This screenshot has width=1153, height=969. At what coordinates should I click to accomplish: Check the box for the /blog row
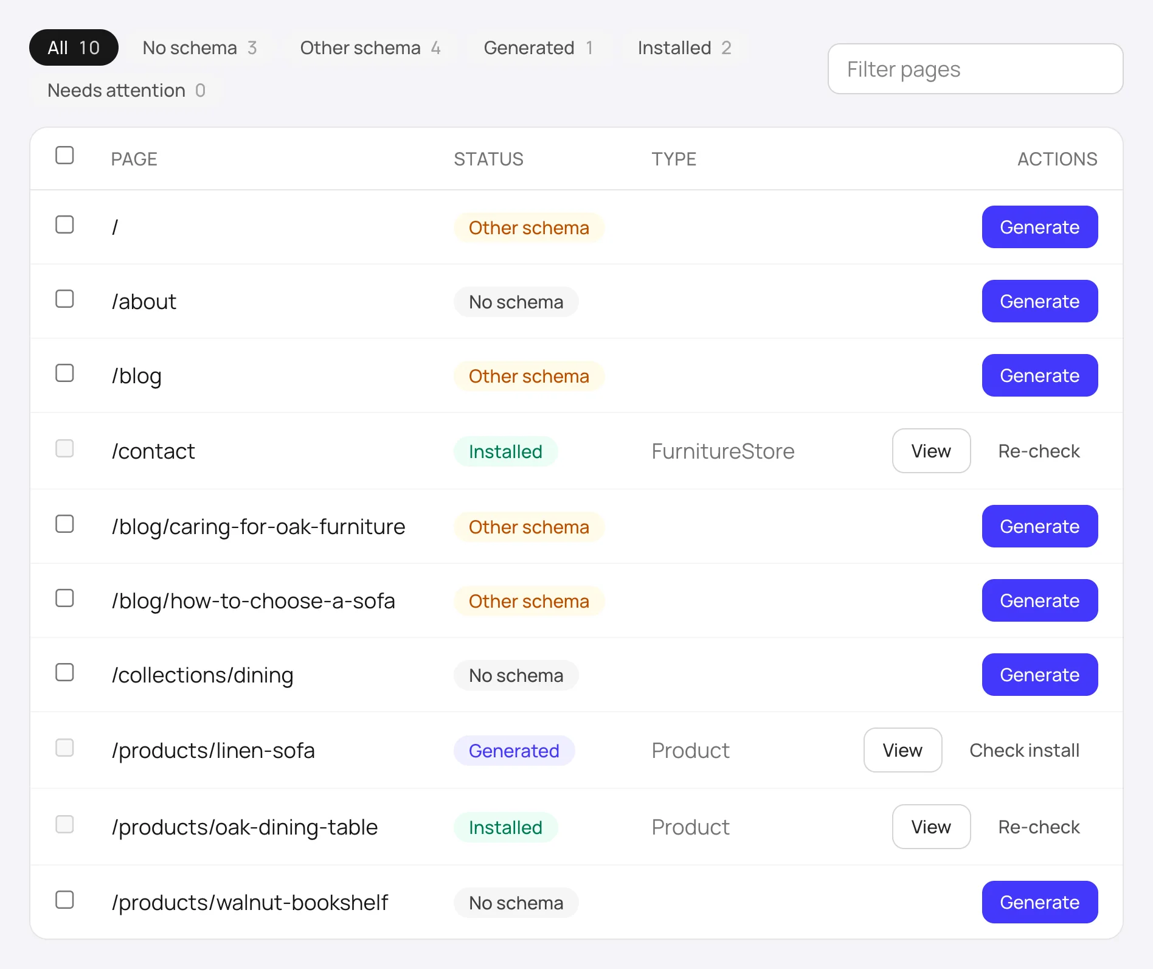64,373
